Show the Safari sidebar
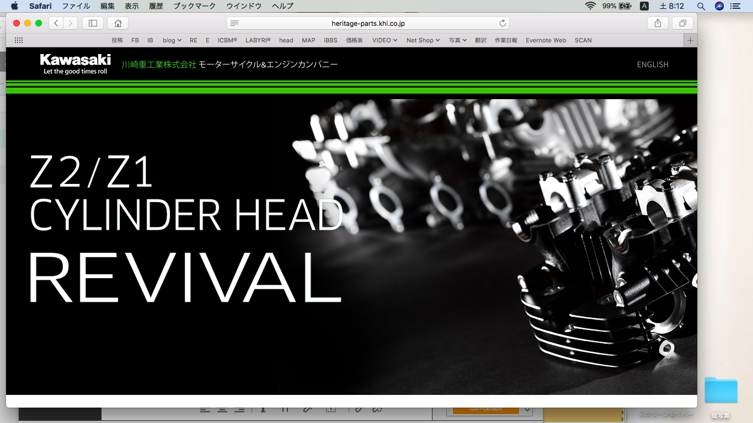 click(x=93, y=23)
